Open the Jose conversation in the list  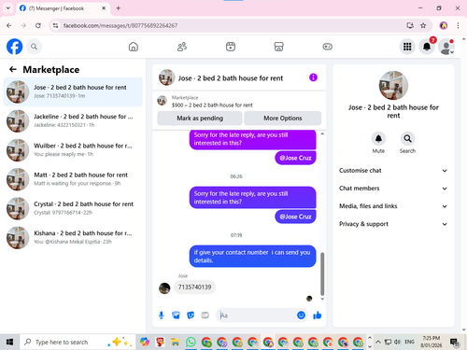(x=73, y=91)
